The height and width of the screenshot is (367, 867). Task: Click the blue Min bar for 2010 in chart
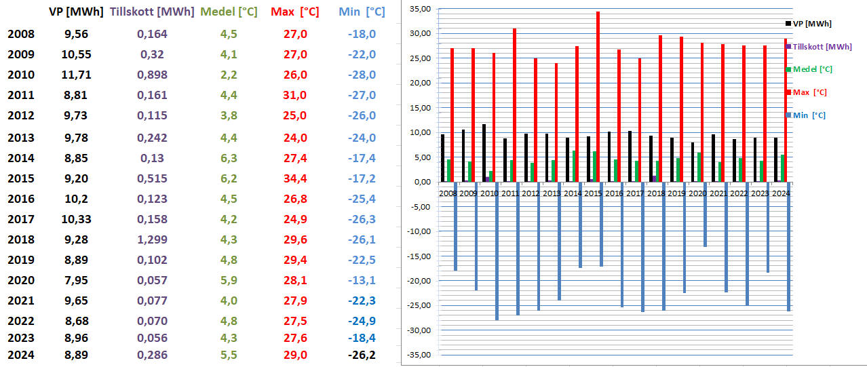click(497, 251)
